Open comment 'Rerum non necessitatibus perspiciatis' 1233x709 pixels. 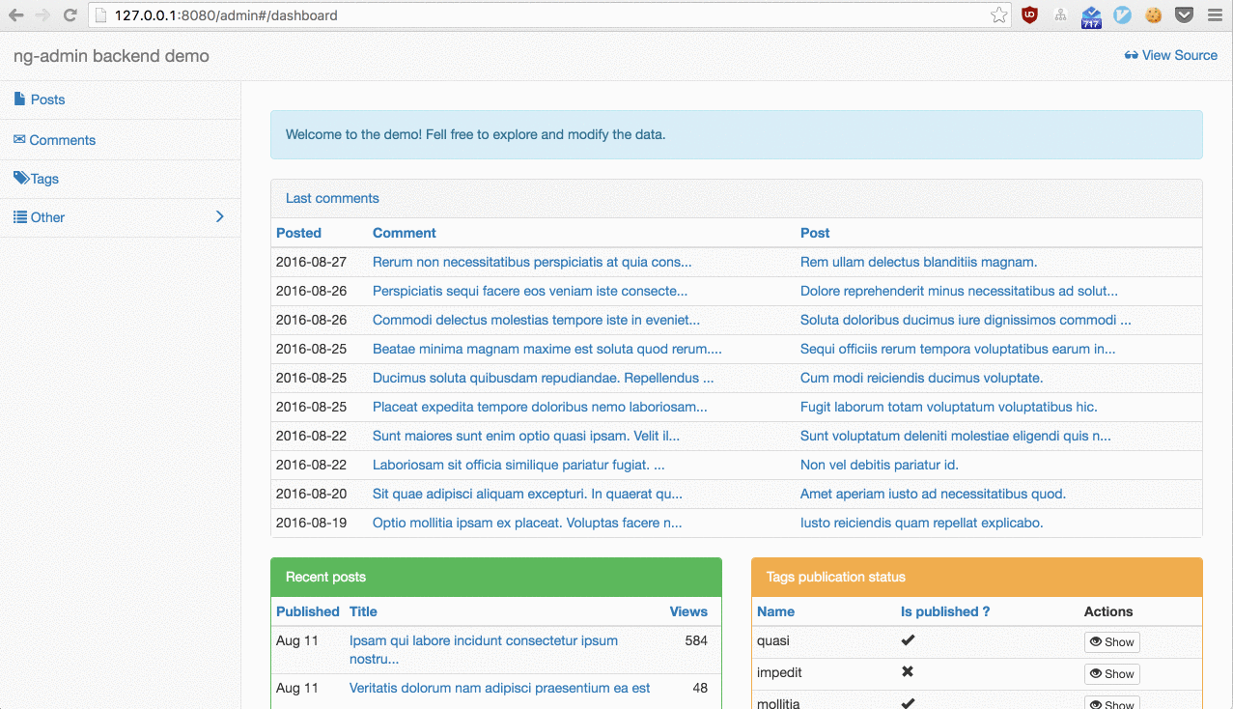532,262
